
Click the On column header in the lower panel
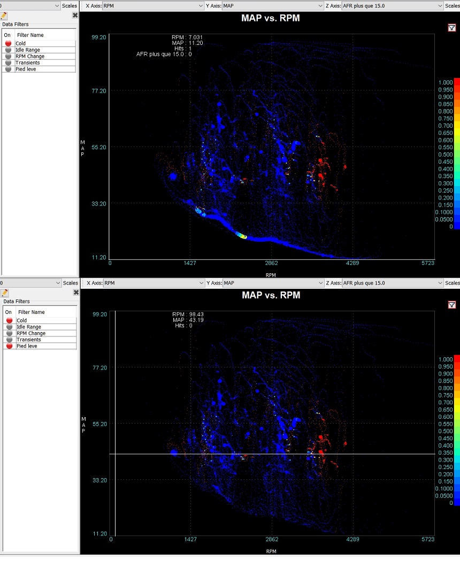[x=8, y=312]
